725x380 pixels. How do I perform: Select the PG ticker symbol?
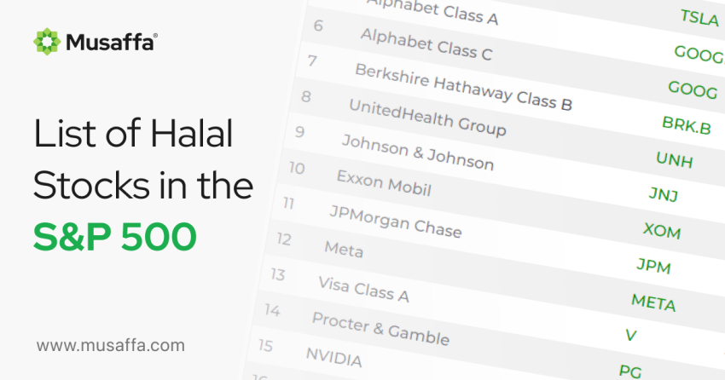click(x=629, y=371)
